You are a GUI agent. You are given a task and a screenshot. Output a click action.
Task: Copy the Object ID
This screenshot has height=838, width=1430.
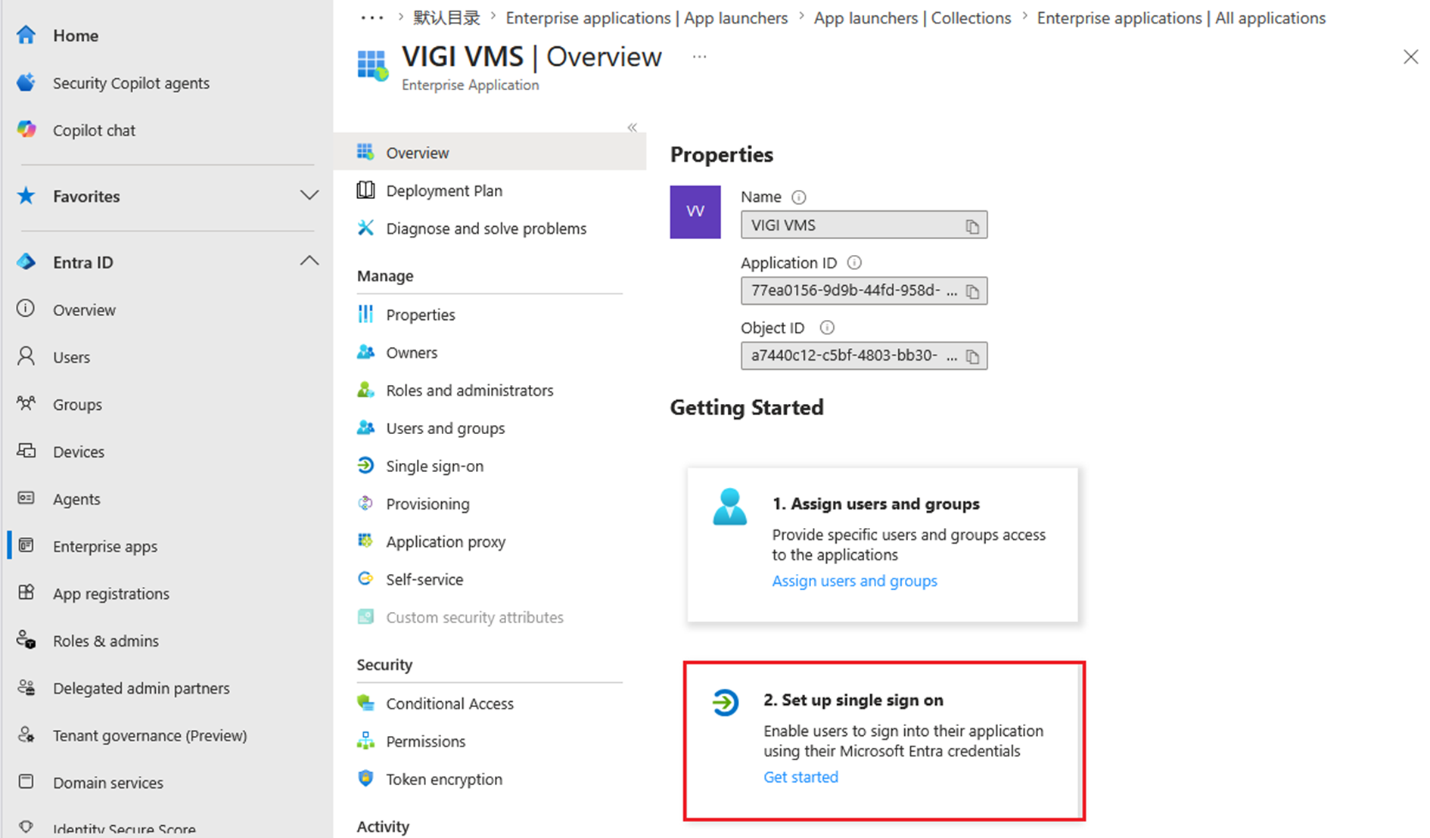coord(972,356)
